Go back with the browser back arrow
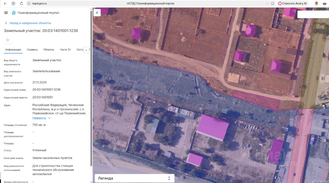This screenshot has height=183, width=329. (5, 4)
